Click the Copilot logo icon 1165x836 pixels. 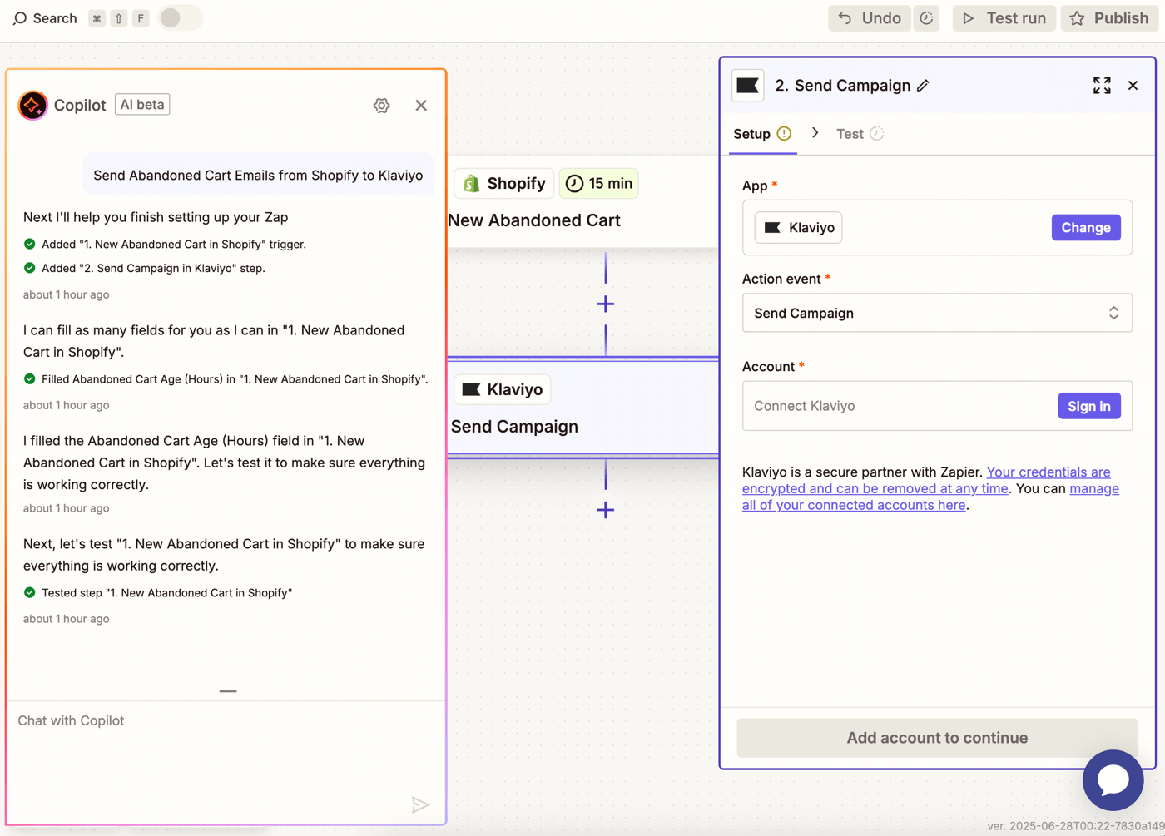tap(32, 106)
